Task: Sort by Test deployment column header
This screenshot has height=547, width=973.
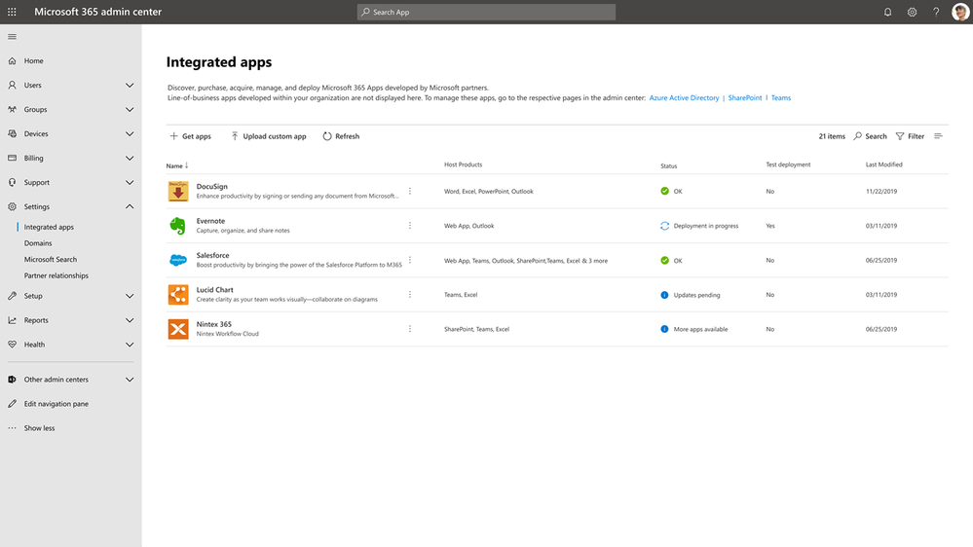Action: pyautogui.click(x=788, y=164)
